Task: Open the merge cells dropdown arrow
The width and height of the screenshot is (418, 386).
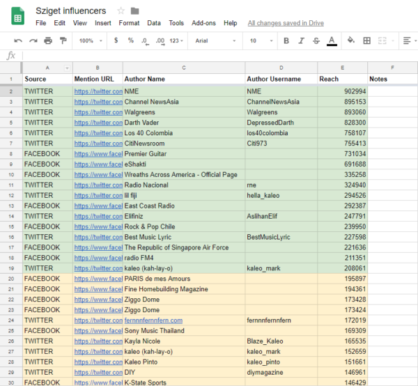Action: pyautogui.click(x=393, y=41)
